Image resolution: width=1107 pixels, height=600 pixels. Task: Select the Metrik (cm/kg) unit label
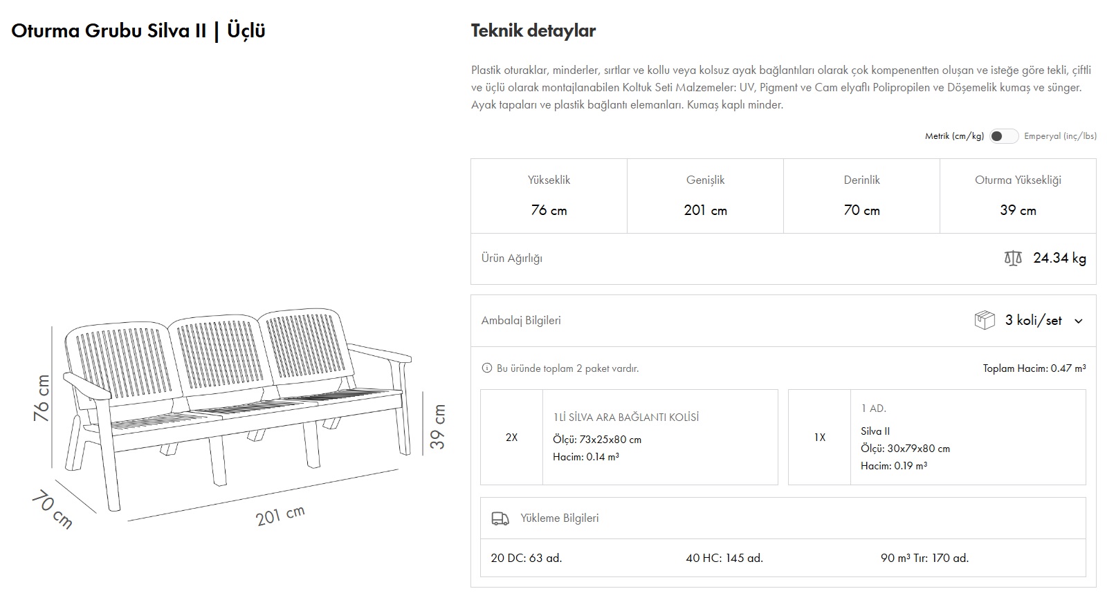click(954, 136)
